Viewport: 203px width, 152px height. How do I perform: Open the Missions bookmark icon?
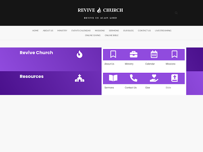click(x=174, y=54)
